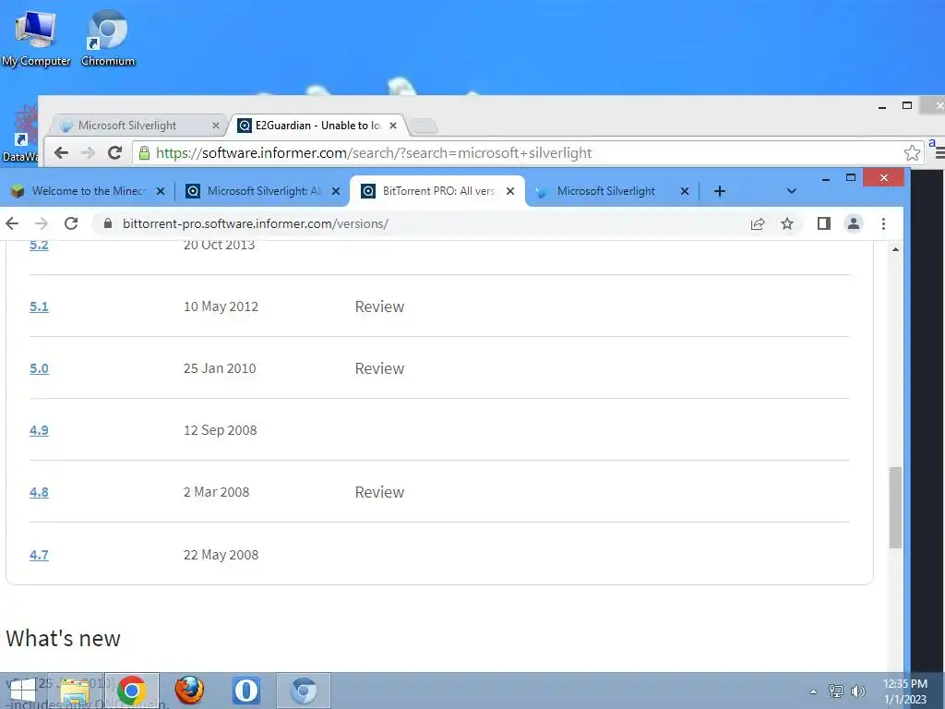The width and height of the screenshot is (945, 709).
Task: Open the DataWa desktop shortcut
Action: point(20,134)
